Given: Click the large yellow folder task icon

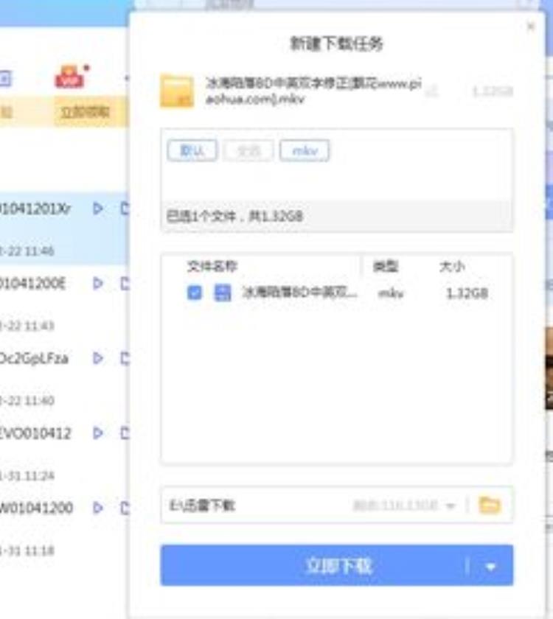Looking at the screenshot, I should (177, 91).
